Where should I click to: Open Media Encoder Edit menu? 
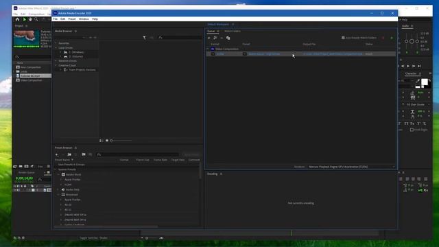point(62,19)
